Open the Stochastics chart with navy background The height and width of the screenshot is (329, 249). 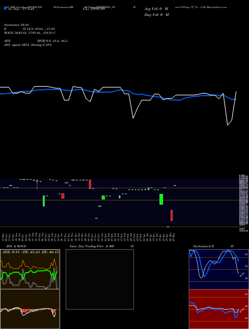click(x=219, y=269)
